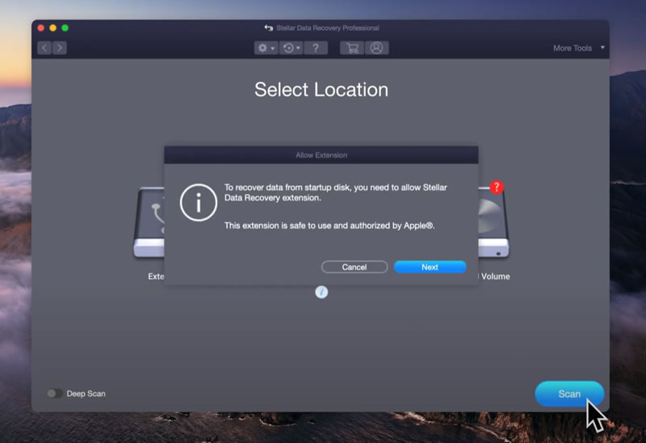Click the Deep Scan label

pos(86,394)
